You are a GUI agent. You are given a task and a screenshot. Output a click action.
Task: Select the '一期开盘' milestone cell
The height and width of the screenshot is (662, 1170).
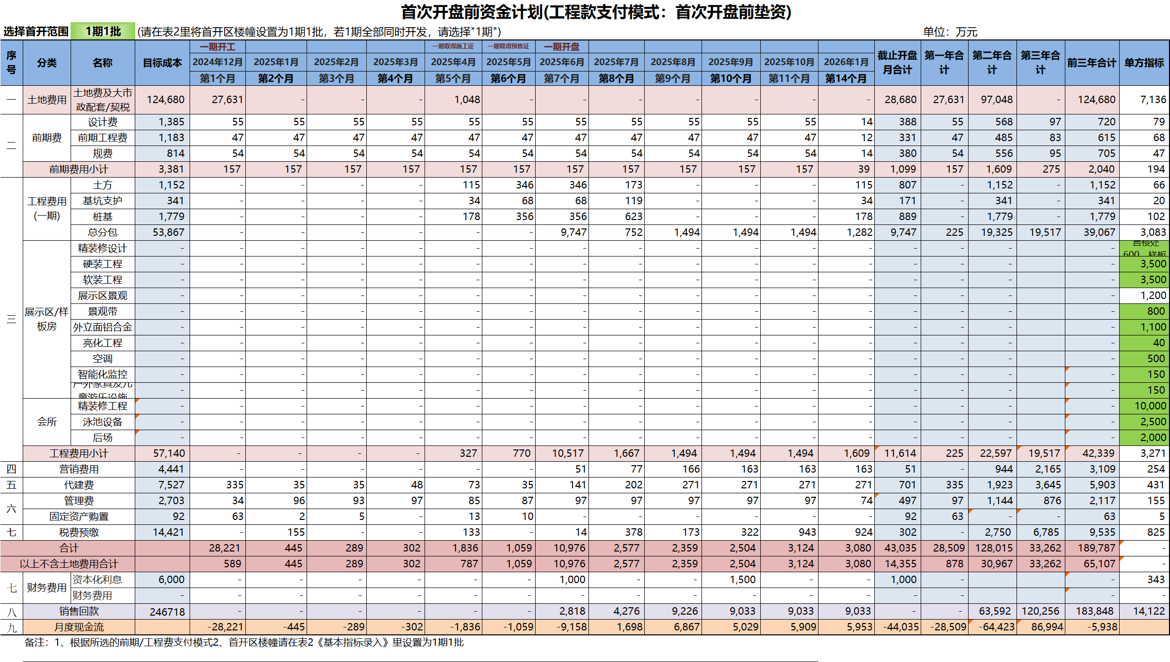(x=562, y=47)
